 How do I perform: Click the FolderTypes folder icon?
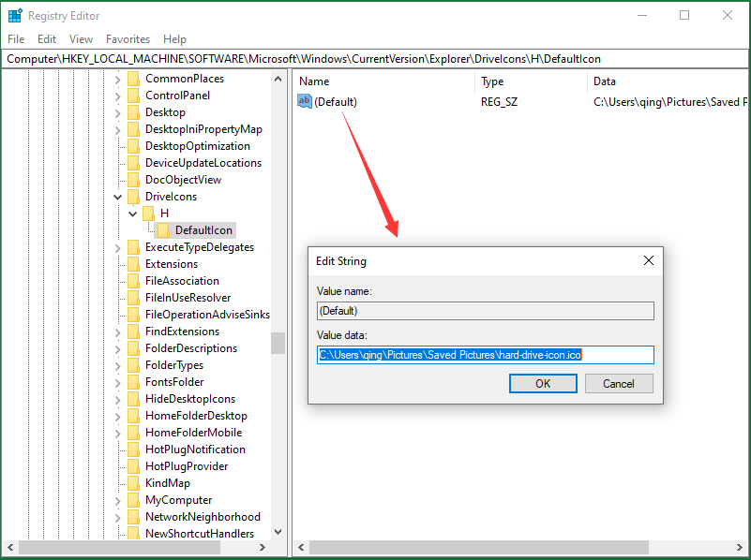134,365
